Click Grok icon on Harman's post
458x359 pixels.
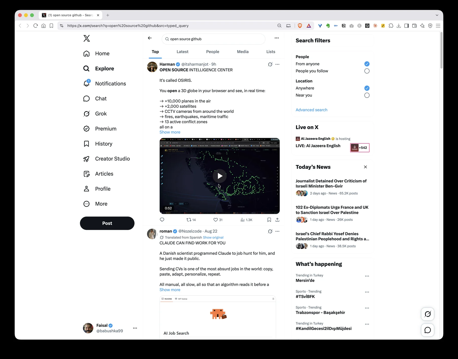click(270, 64)
